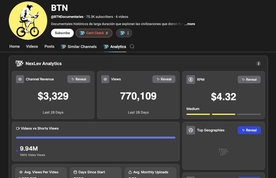Viewport: 276px width, 178px height.
Task: Switch to the Videos tab
Action: pyautogui.click(x=32, y=47)
